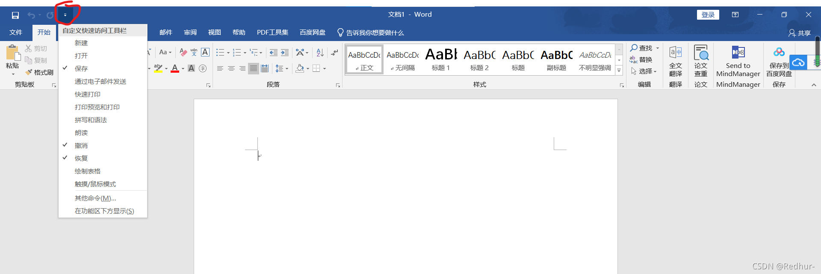Align text to the left

[220, 68]
